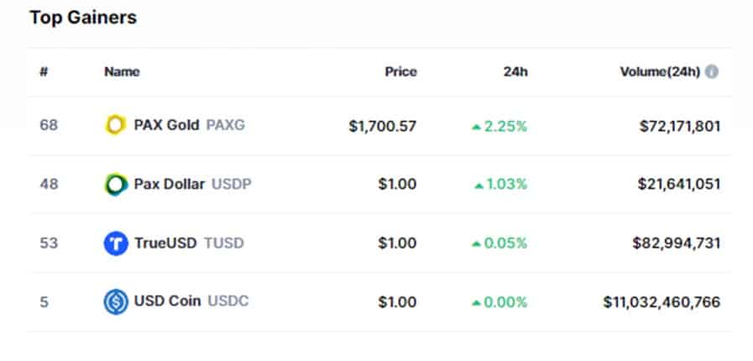Viewport: 753px width, 361px height.
Task: Click the TrueUSD coin logo
Action: pyautogui.click(x=116, y=243)
